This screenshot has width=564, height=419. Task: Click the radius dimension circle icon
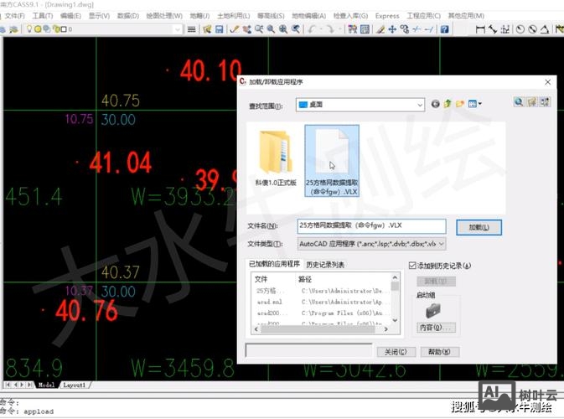[520, 29]
